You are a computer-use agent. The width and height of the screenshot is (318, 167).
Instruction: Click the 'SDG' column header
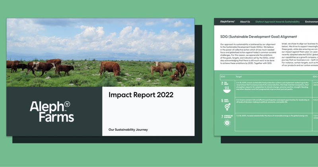coord(223,77)
